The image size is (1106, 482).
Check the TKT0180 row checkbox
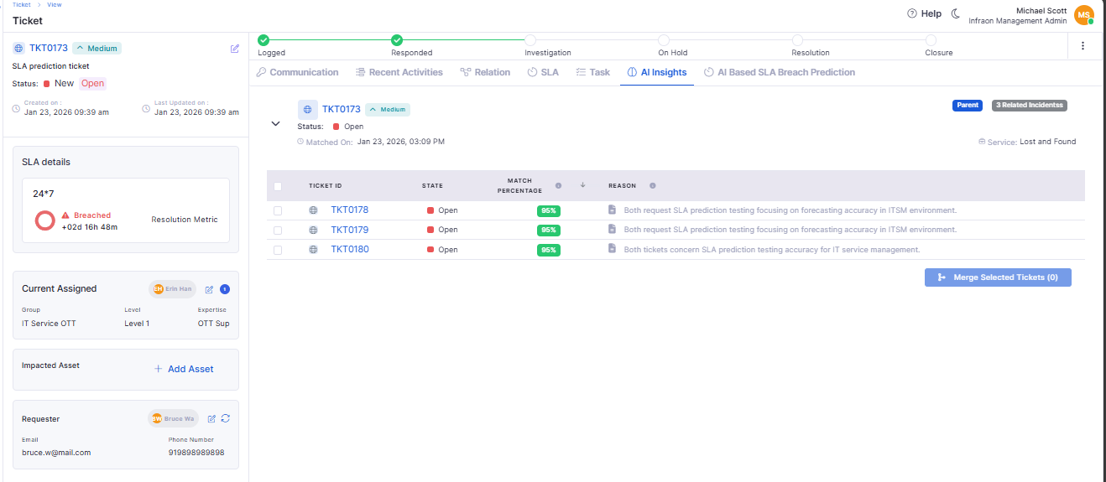pos(278,250)
